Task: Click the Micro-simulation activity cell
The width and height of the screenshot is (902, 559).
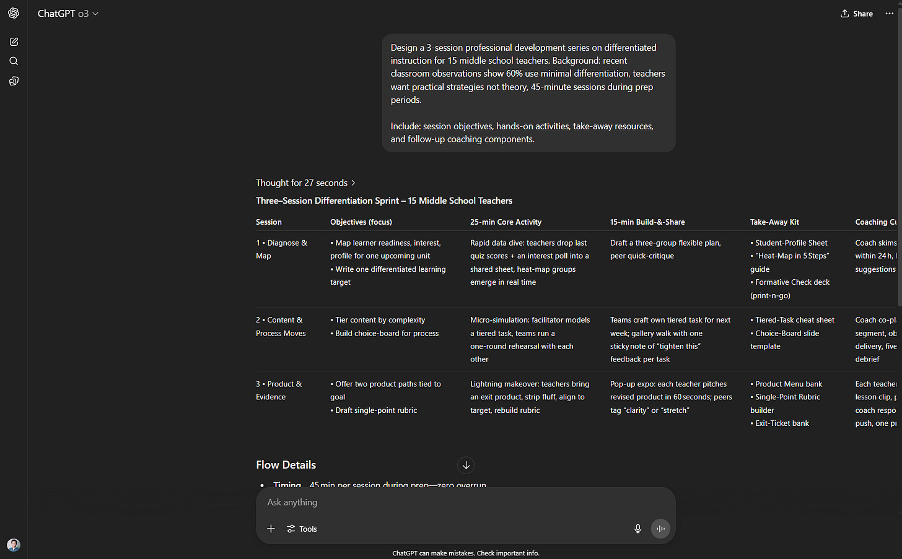Action: [x=530, y=339]
